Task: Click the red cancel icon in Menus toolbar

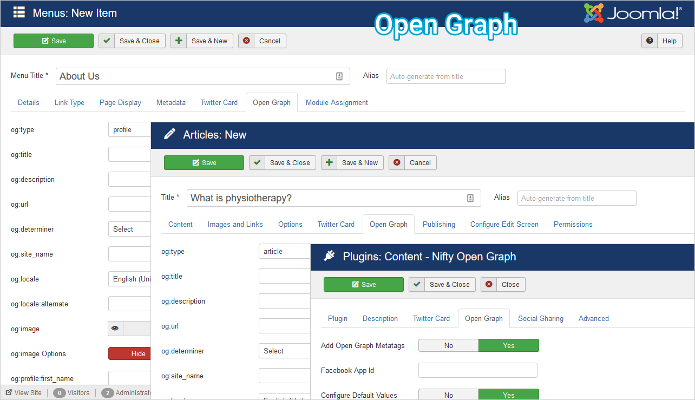Action: 246,41
